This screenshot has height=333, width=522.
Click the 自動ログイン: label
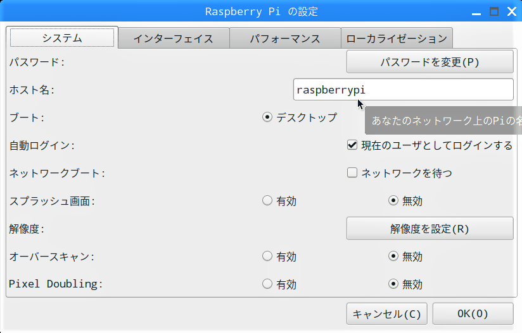tap(42, 145)
